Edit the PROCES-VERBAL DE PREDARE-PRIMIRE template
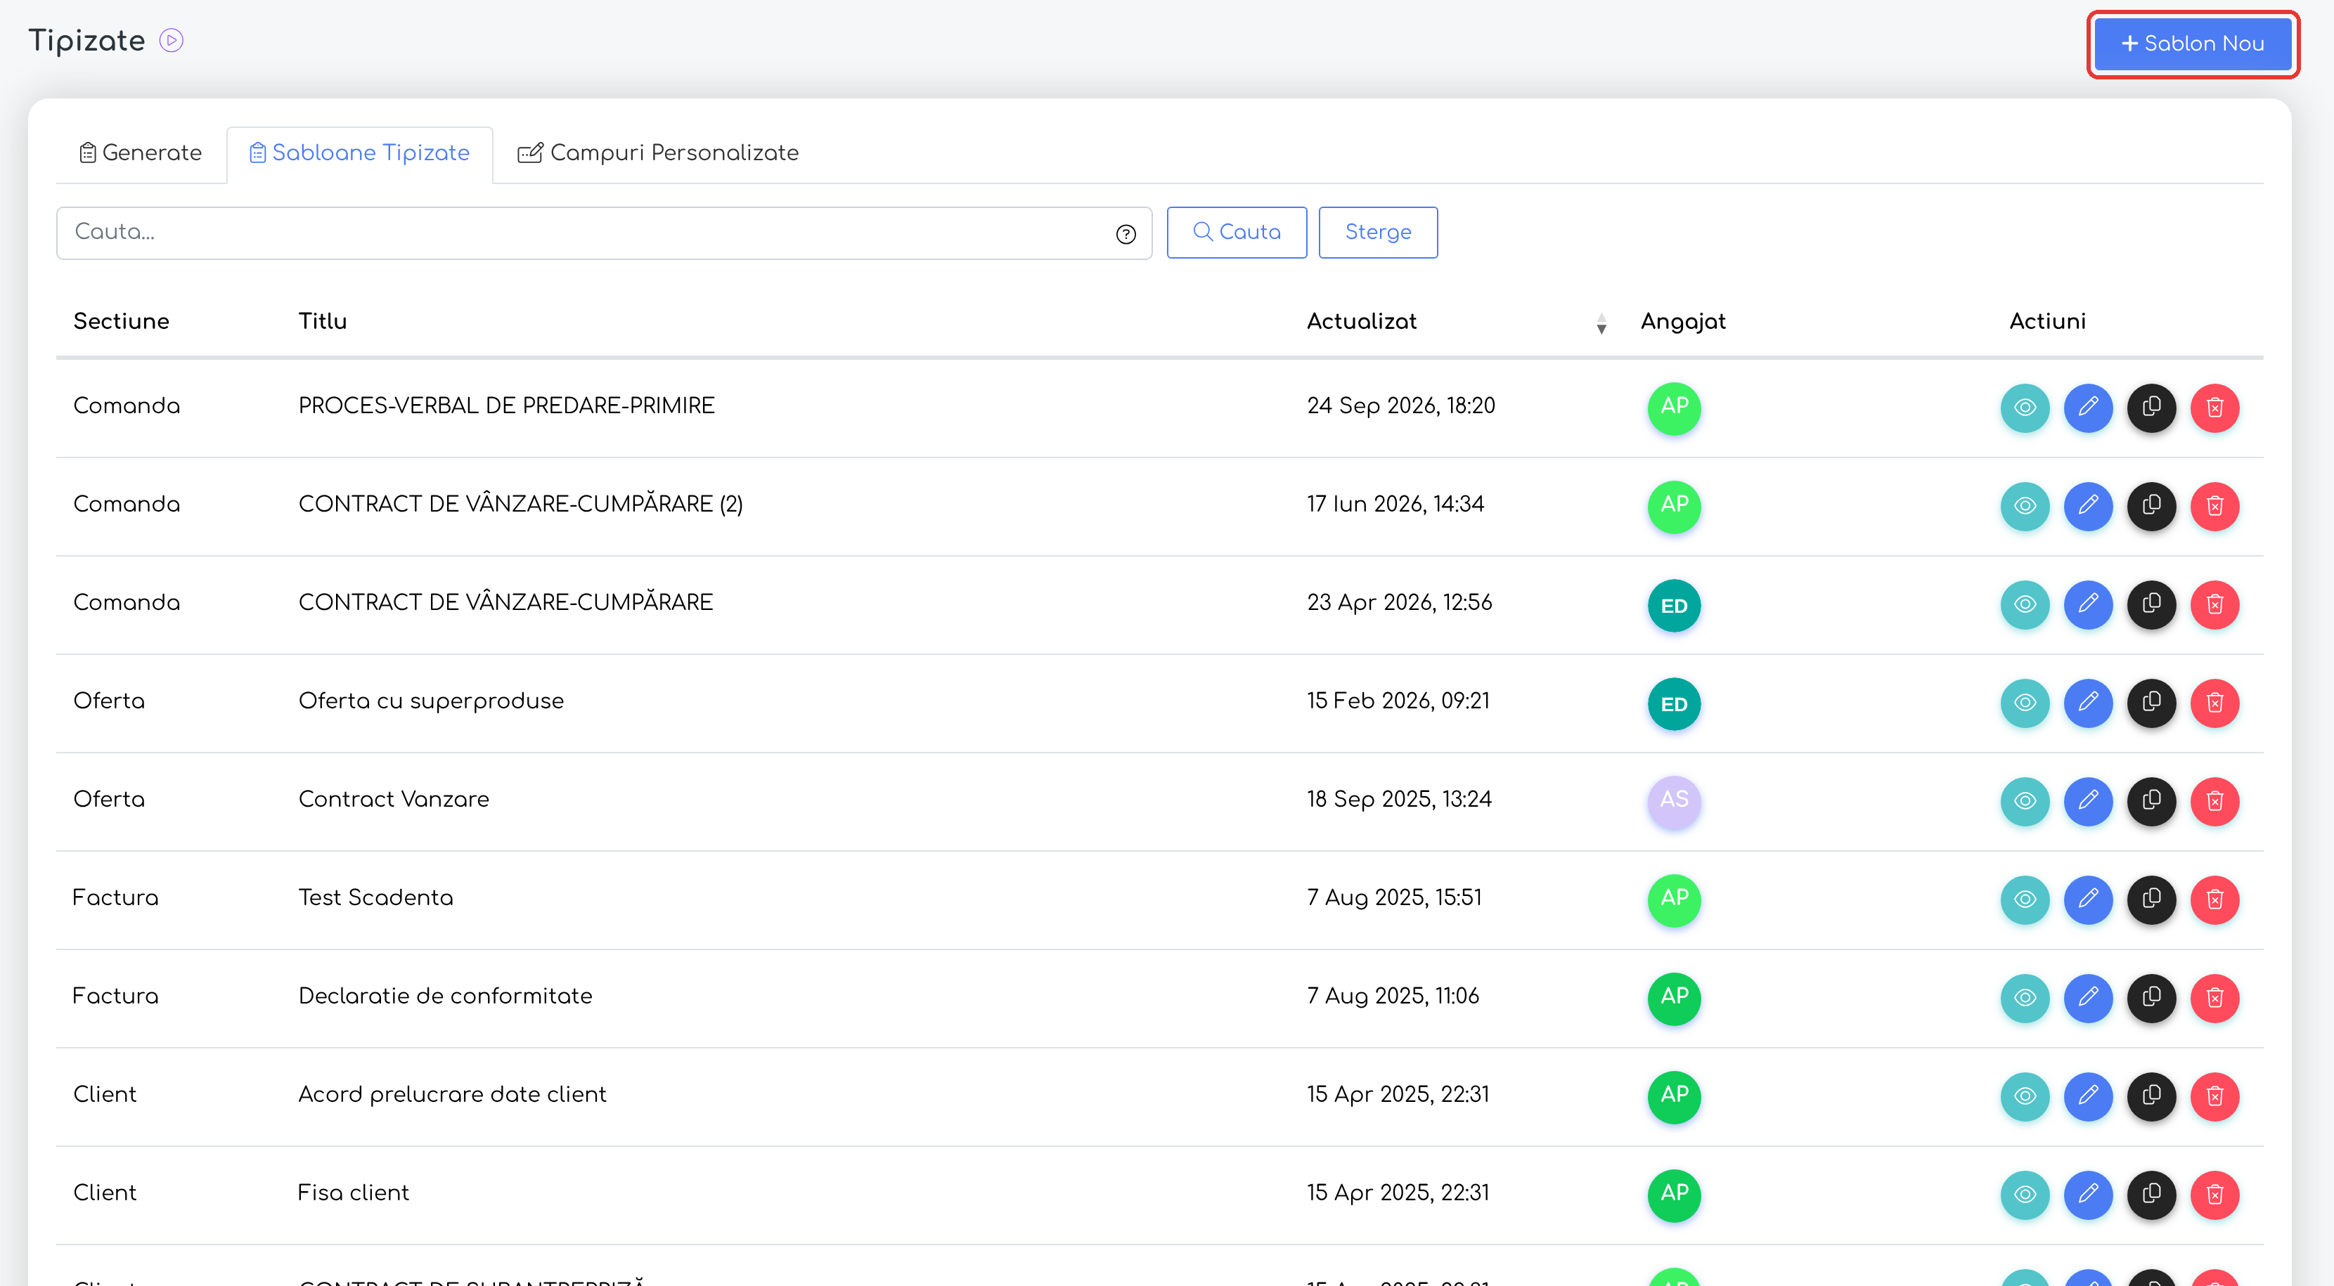 click(2087, 408)
